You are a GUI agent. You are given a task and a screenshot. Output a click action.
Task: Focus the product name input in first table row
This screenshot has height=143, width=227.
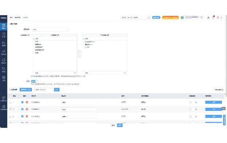pos(79,102)
